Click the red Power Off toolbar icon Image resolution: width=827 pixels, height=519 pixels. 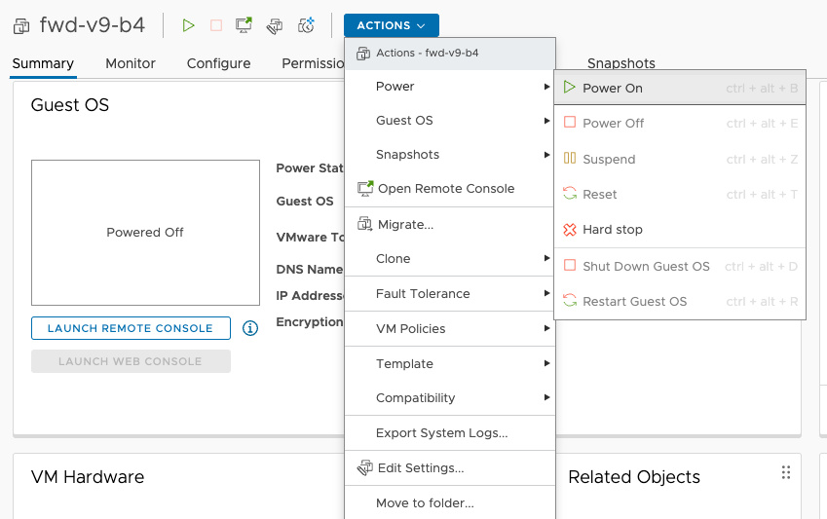(216, 25)
